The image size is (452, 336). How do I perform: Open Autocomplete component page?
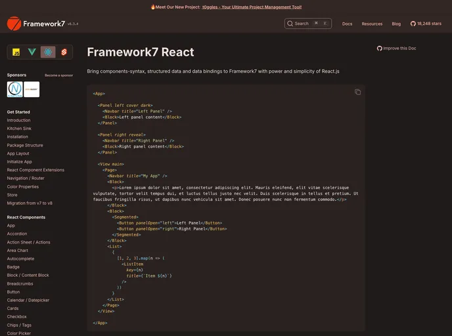[20, 259]
